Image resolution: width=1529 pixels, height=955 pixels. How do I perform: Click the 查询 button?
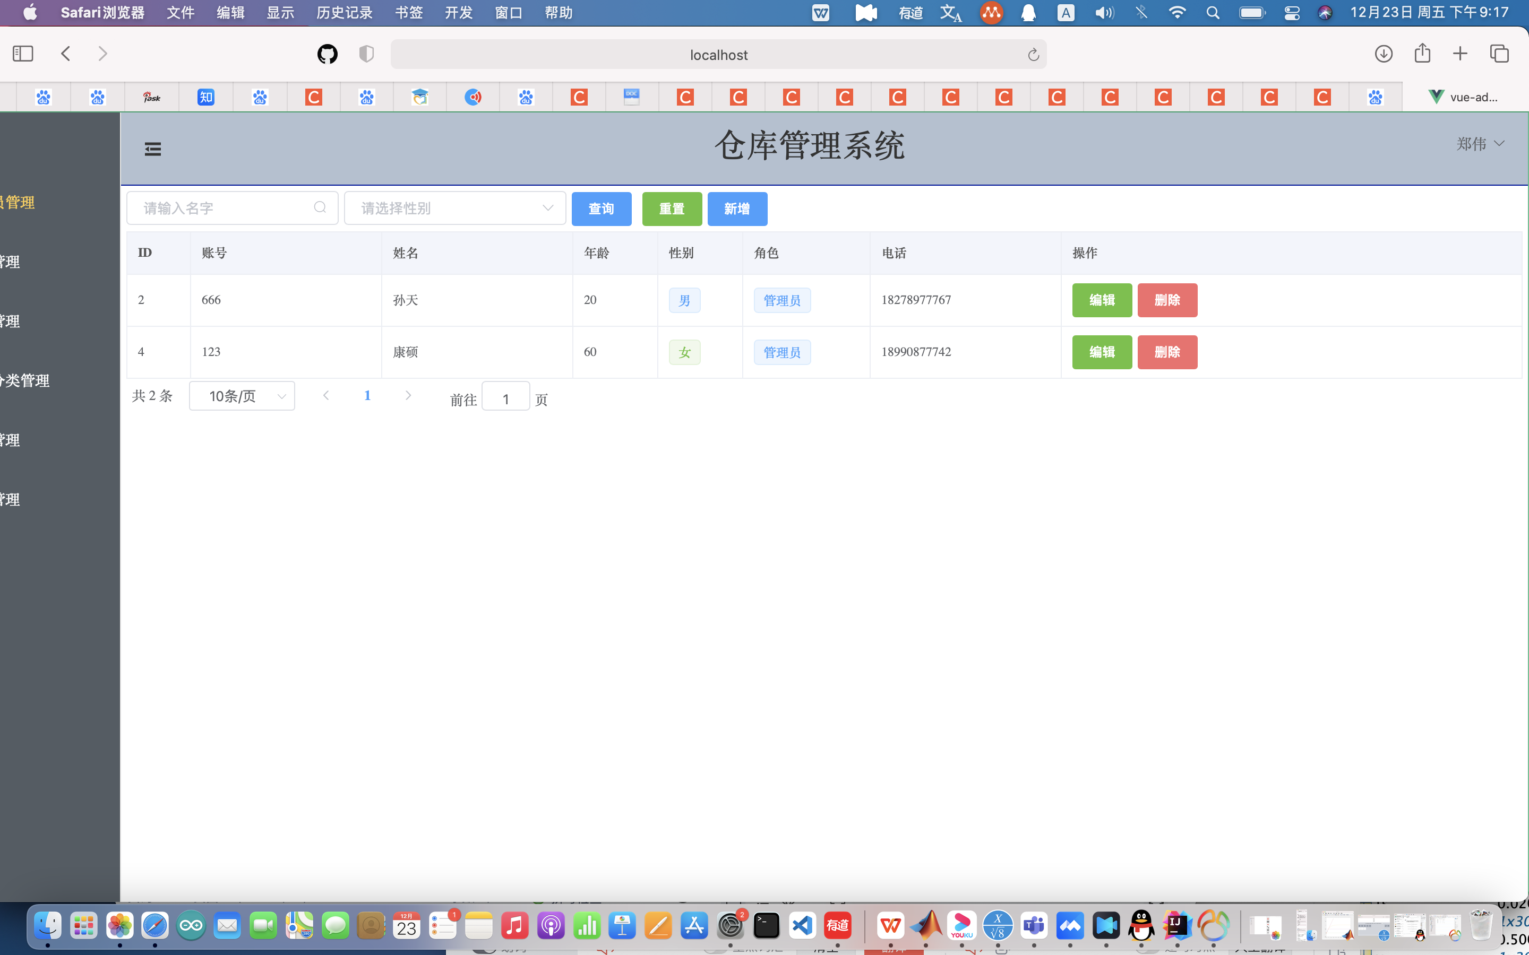602,209
